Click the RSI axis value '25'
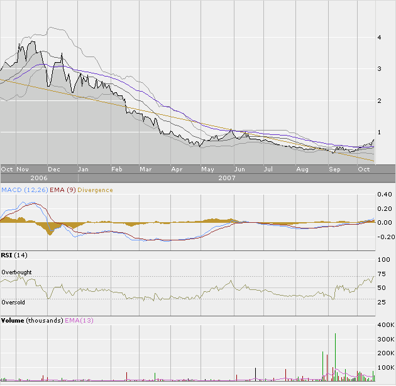The image size is (396, 386). pyautogui.click(x=382, y=303)
